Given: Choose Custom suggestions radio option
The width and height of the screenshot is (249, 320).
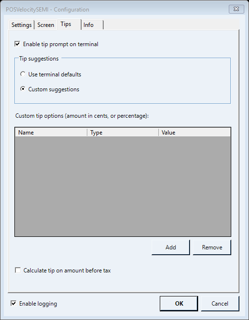Looking at the screenshot, I should pyautogui.click(x=23, y=89).
